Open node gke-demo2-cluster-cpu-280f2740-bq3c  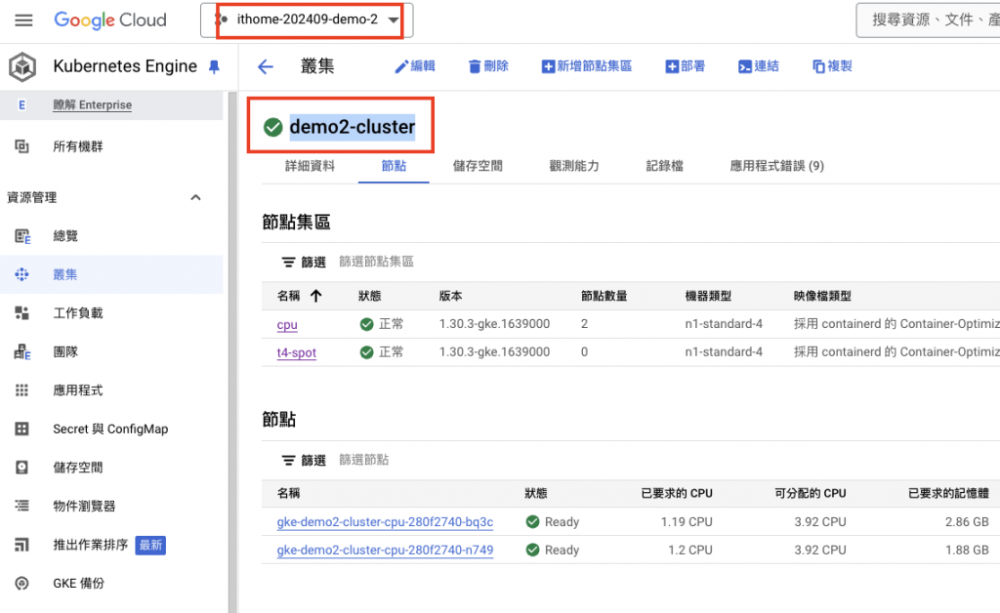[x=385, y=522]
